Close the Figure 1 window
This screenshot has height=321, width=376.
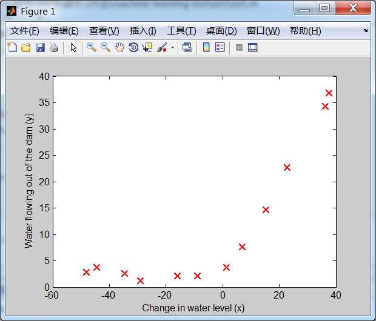[x=353, y=8]
